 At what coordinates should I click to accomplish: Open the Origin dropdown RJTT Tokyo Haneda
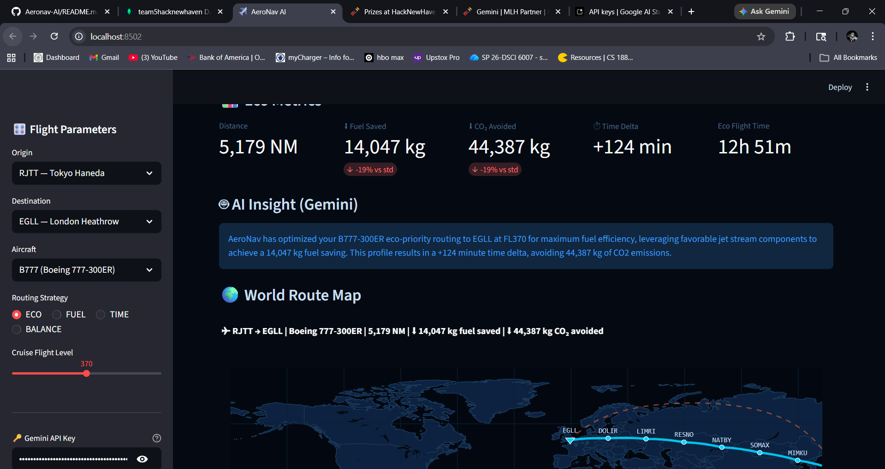pos(87,173)
